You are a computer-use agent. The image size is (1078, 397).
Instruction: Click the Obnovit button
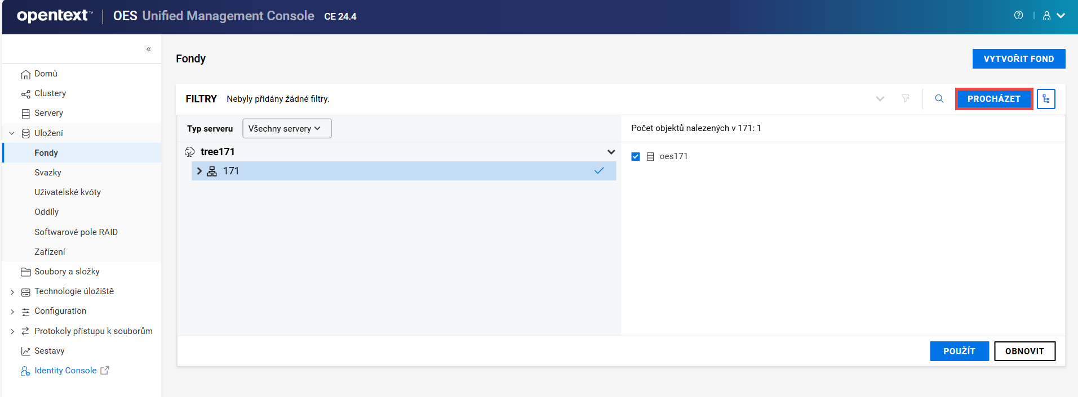[1024, 351]
